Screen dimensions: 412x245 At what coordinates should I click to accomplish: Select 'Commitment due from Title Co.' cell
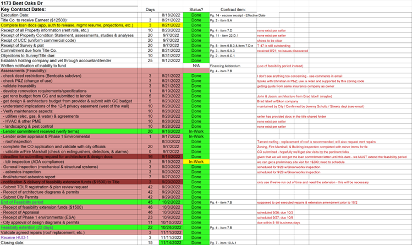[x=69, y=51]
